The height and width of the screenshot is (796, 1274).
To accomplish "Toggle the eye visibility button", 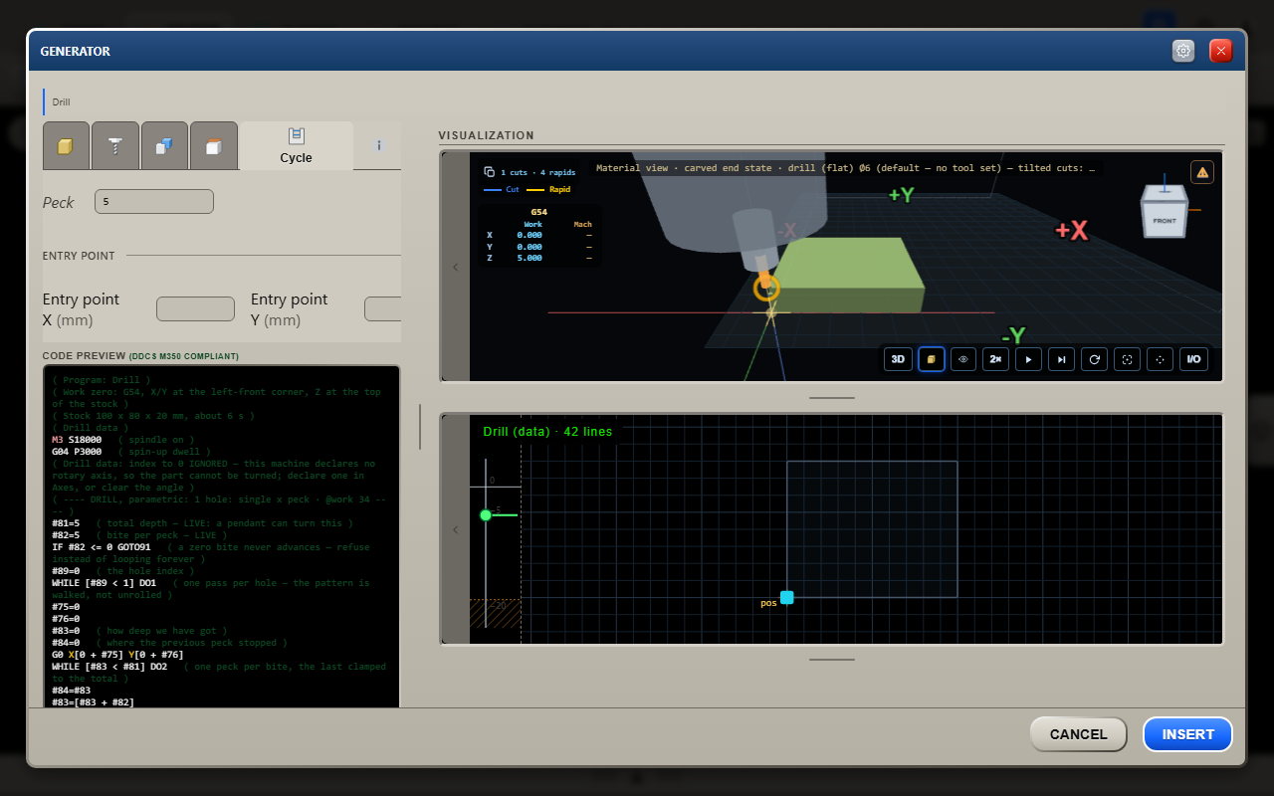I will coord(963,359).
